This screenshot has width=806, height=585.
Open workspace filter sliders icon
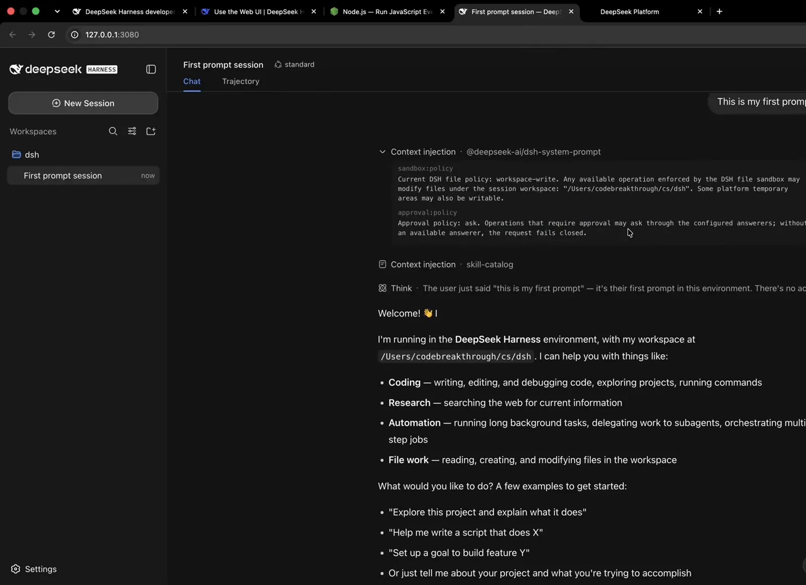click(132, 131)
